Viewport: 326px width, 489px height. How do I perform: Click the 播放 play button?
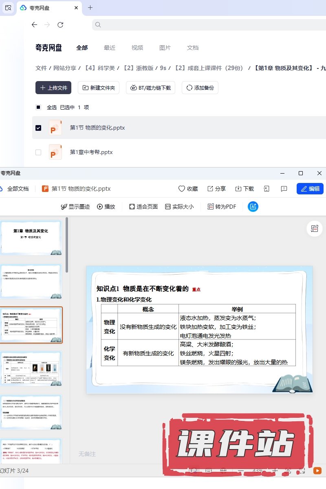click(106, 207)
